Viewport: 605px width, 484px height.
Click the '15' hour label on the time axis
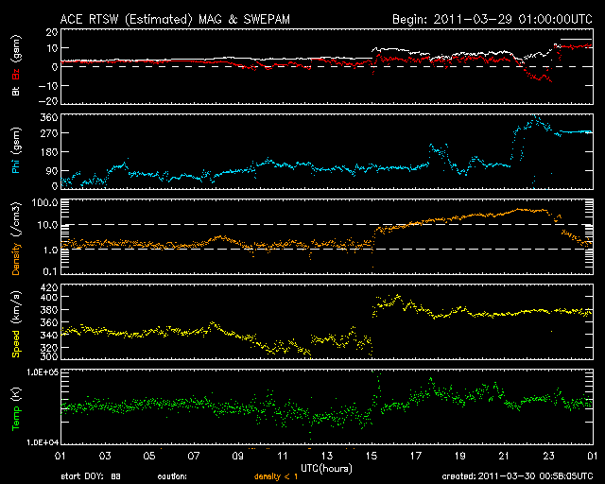(371, 457)
